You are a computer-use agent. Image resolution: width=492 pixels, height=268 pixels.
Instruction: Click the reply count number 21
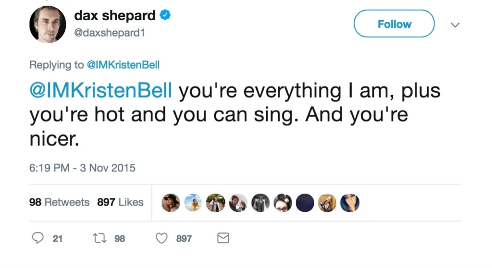pyautogui.click(x=57, y=238)
